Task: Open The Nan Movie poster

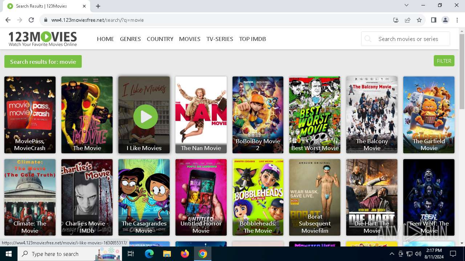Action: pos(201,115)
